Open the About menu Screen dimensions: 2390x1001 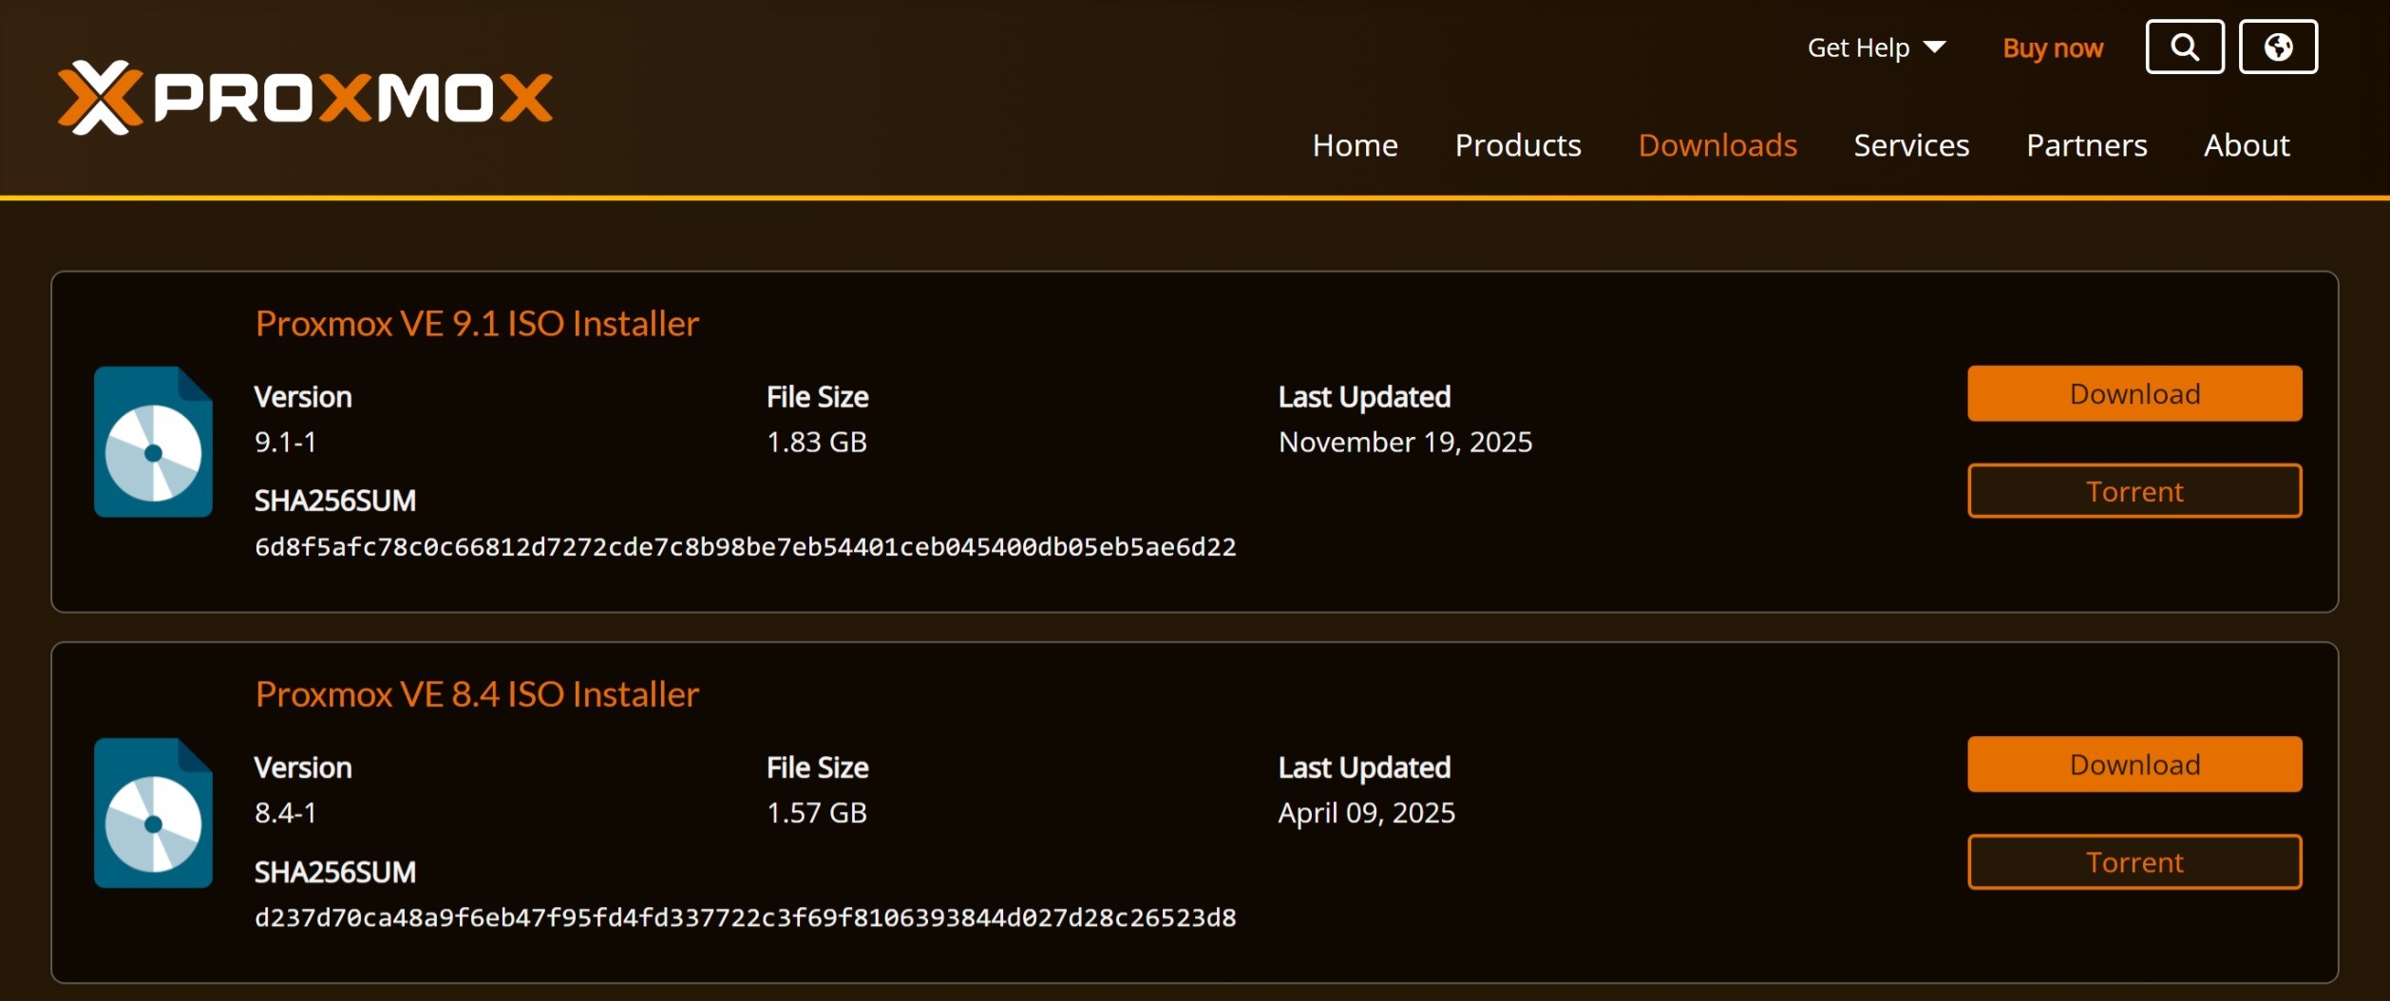click(x=2247, y=145)
